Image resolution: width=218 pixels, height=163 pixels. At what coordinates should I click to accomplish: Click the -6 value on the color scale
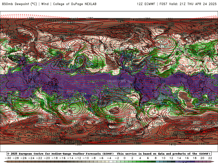click(101, 158)
